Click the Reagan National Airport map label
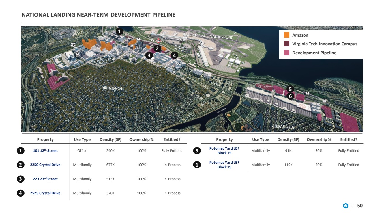This screenshot has width=384, height=216. click(x=208, y=36)
